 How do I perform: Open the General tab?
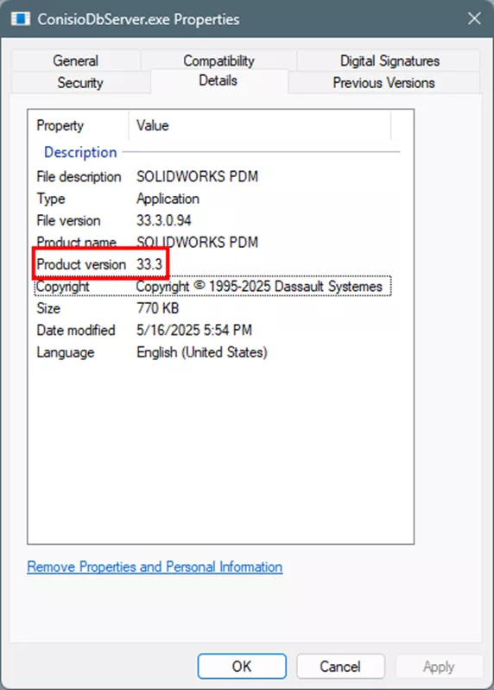[x=76, y=60]
